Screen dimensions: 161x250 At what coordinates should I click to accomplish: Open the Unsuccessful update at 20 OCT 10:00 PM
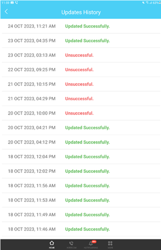pyautogui.click(x=81, y=113)
